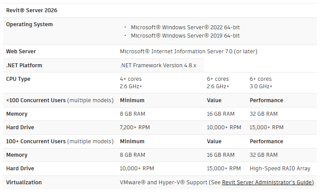Click the Internet Information Server 7.0 text
Image resolution: width=330 pixels, height=193 pixels.
point(189,52)
